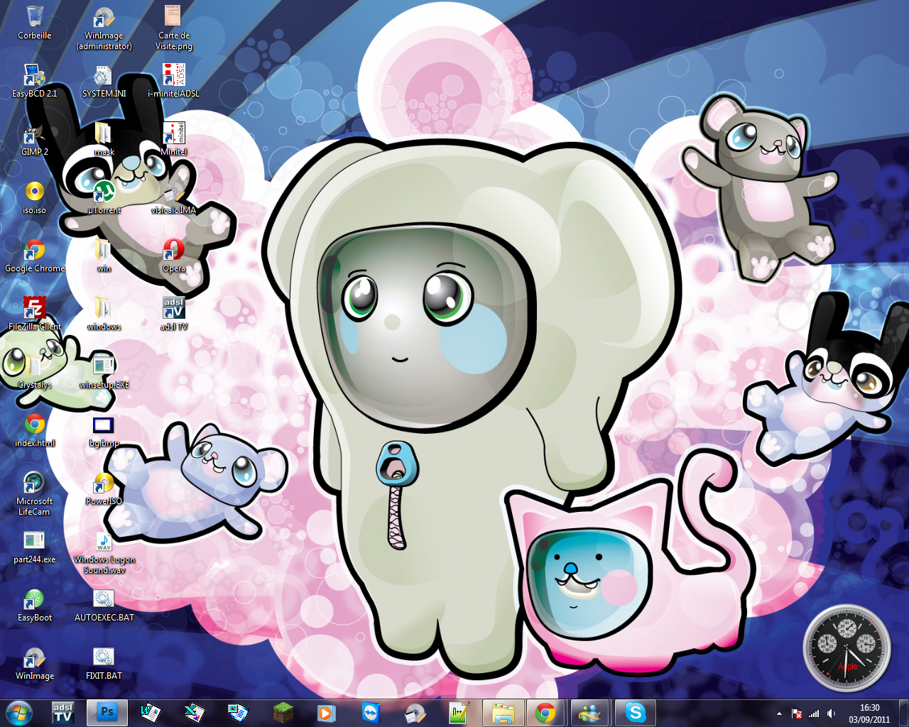
Task: Show hidden system tray icons
Action: pos(779,714)
